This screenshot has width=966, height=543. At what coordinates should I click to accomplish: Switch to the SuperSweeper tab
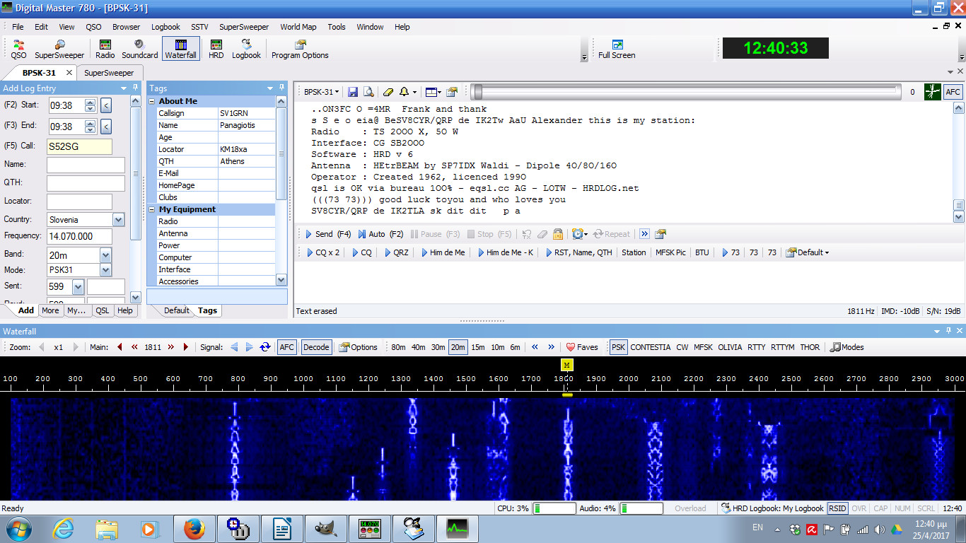pyautogui.click(x=110, y=72)
